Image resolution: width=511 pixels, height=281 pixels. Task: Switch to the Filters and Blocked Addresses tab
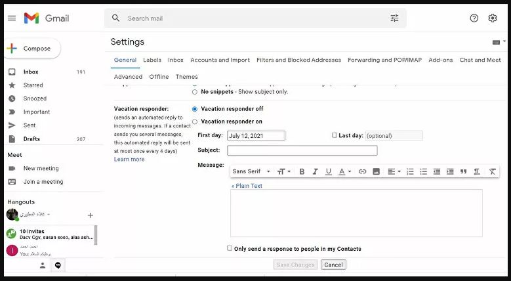[x=298, y=60]
